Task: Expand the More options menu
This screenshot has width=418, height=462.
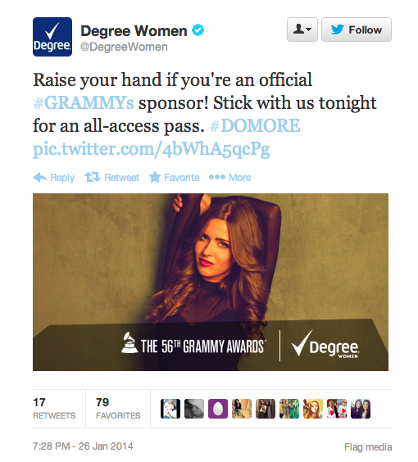Action: tap(230, 178)
